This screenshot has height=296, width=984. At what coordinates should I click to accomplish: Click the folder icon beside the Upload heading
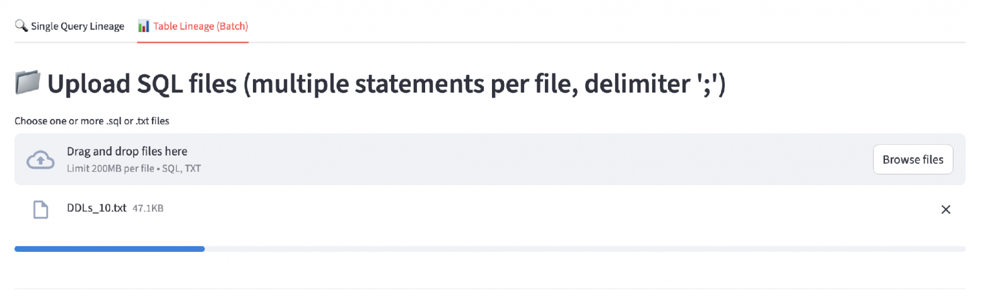point(28,83)
